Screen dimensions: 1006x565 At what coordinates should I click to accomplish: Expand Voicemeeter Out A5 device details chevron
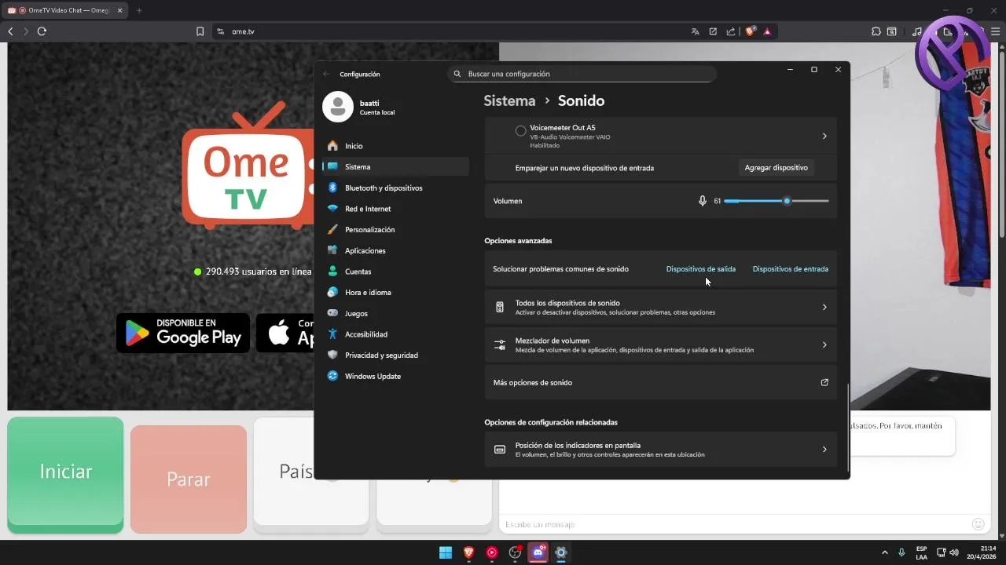(x=824, y=136)
